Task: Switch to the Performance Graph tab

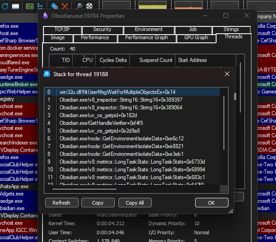Action: 146,38
